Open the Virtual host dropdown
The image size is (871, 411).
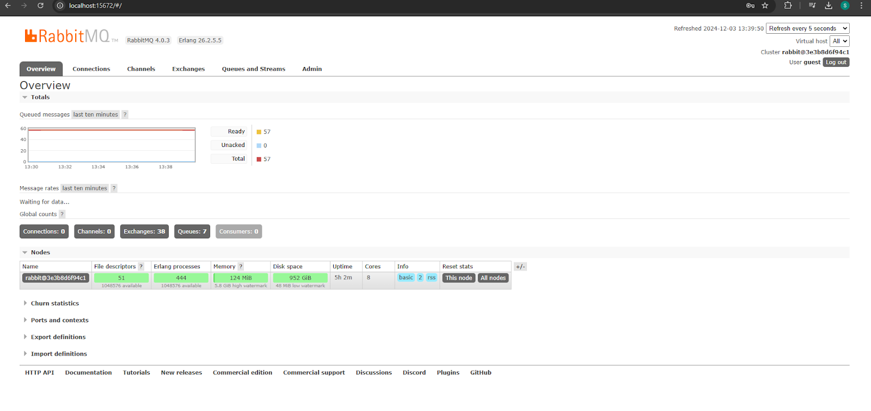(x=839, y=41)
